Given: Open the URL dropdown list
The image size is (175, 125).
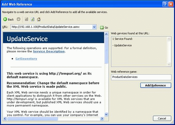Looking at the screenshot, I should pos(94,27).
